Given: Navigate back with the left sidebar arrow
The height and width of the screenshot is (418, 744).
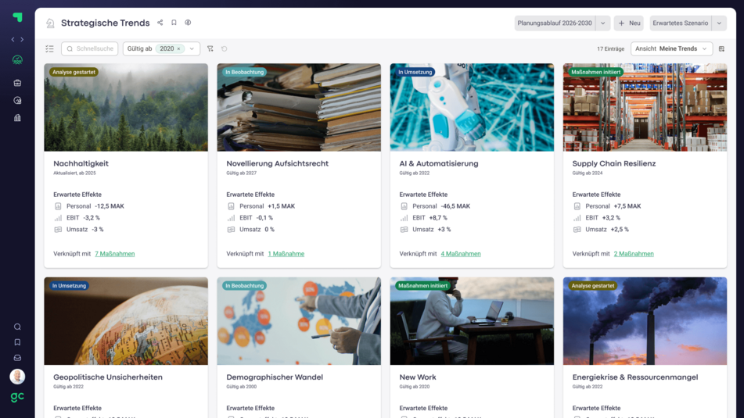Looking at the screenshot, I should (x=13, y=39).
